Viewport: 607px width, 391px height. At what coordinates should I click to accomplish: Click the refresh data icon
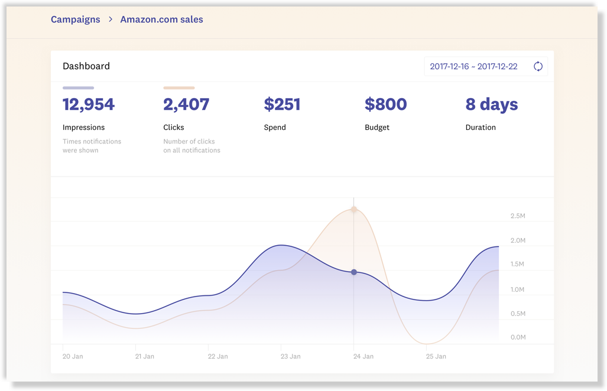pyautogui.click(x=538, y=66)
